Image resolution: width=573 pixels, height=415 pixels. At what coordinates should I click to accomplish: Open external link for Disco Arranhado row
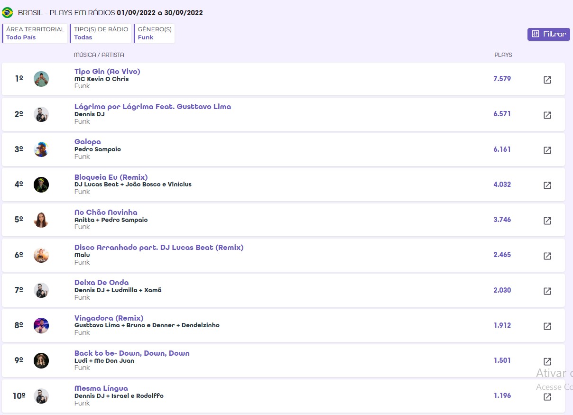point(547,256)
